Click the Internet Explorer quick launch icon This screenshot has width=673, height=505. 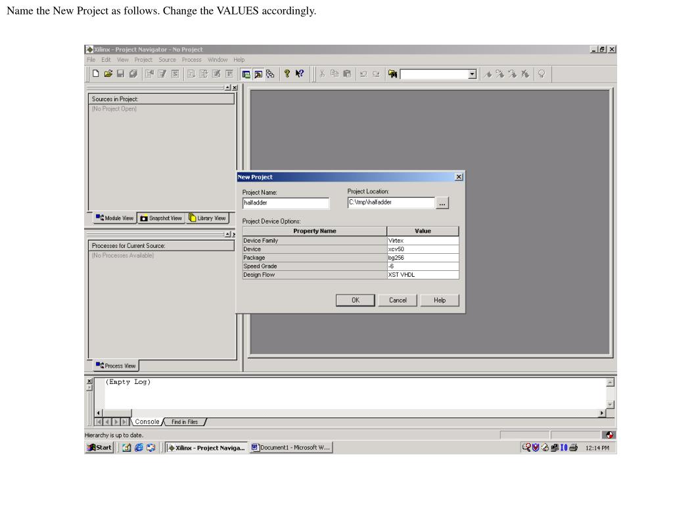139,447
